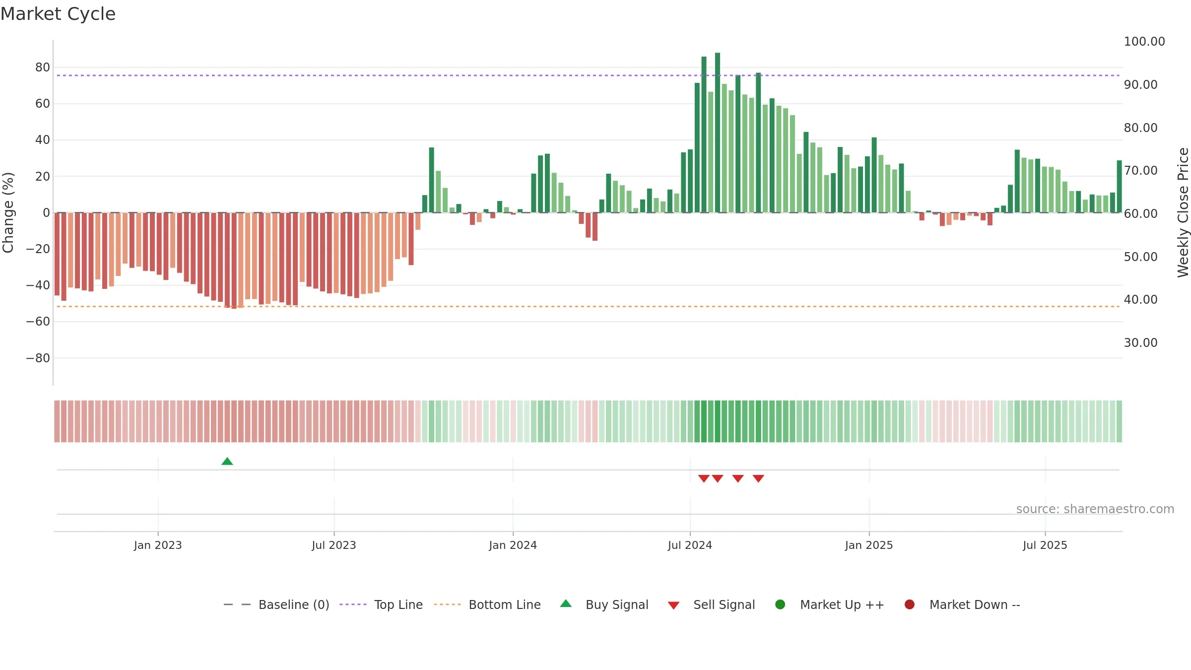The height and width of the screenshot is (670, 1191).
Task: Click the −80 left-axis tick label
Action: 38,358
